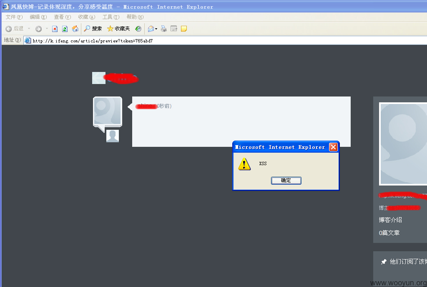
Task: Click the History icon in toolbar
Action: click(138, 29)
